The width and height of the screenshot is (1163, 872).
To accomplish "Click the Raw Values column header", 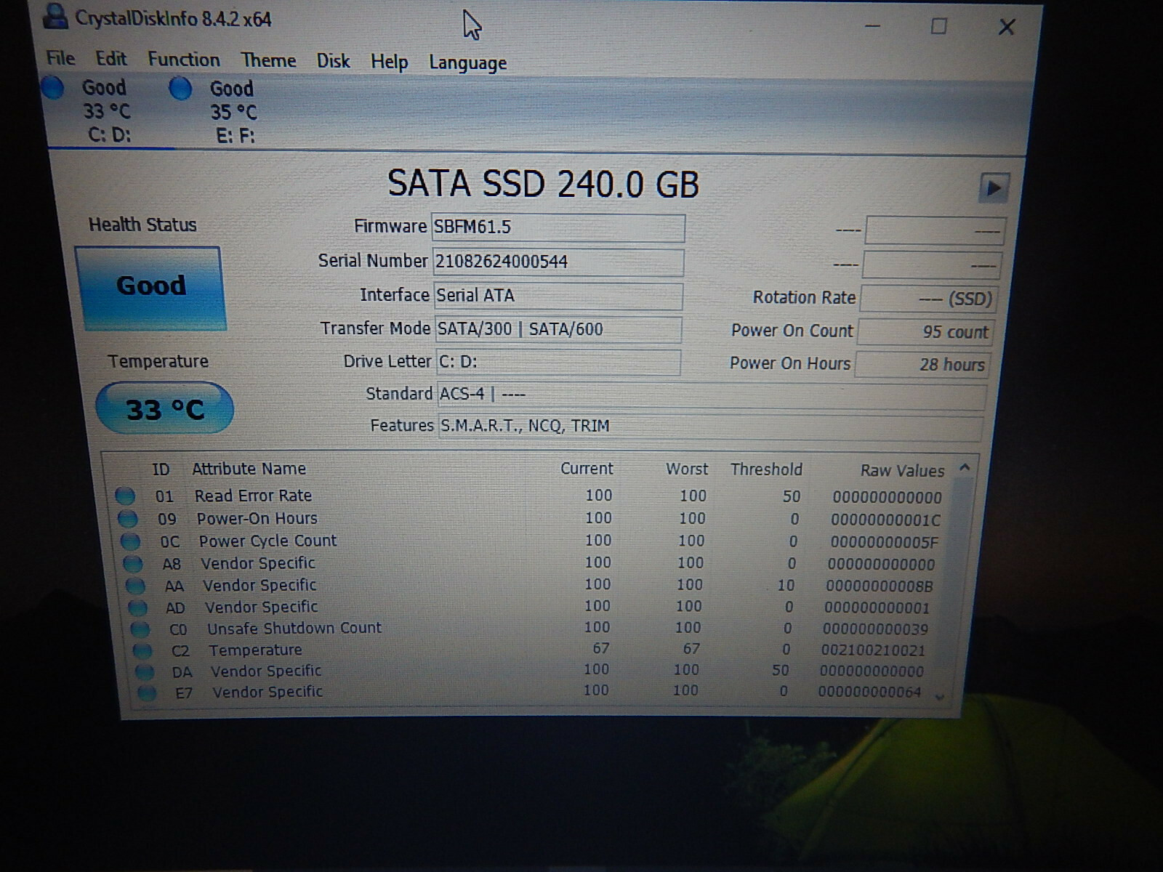I will pyautogui.click(x=902, y=471).
